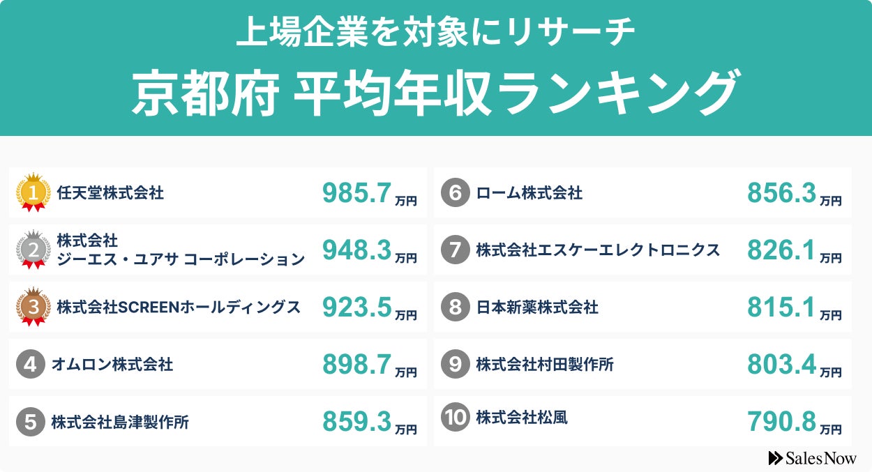Select the ローム株式会社 entry

[529, 193]
